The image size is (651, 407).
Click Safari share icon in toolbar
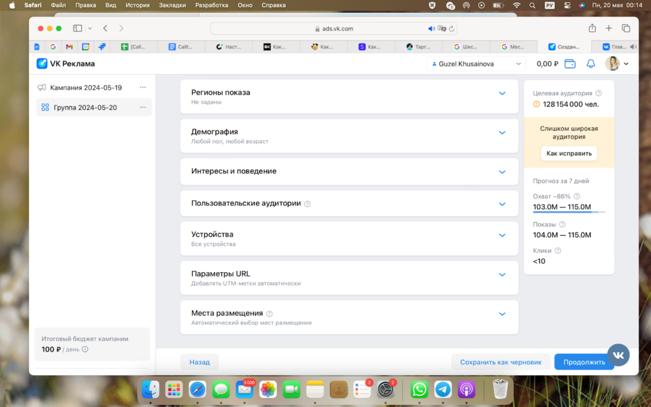click(x=592, y=28)
